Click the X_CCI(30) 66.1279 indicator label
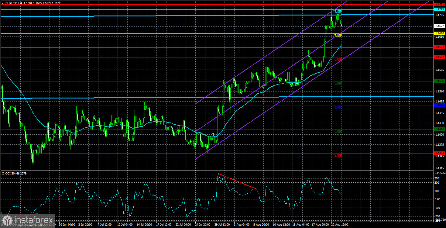Image resolution: width=446 pixels, height=228 pixels. coord(14,173)
